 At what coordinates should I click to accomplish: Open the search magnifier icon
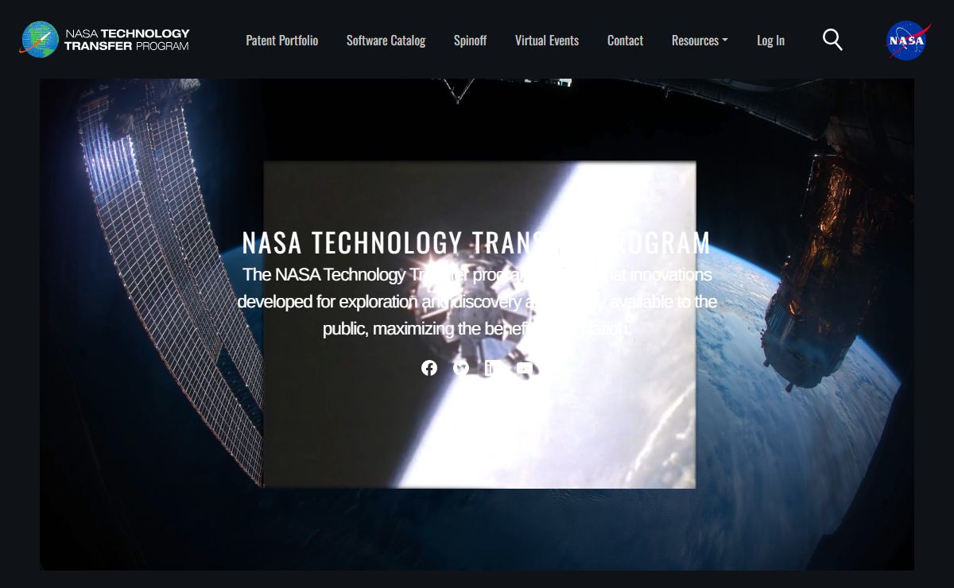tap(832, 40)
